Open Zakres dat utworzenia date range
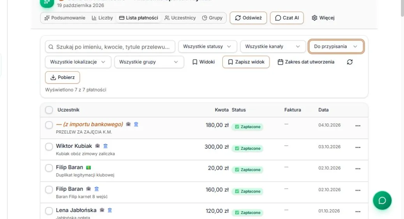The image size is (404, 219). tap(306, 62)
